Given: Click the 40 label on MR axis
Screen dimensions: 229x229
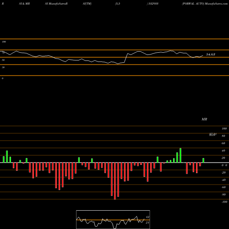Looking at the screenshot, I should tap(224, 151).
